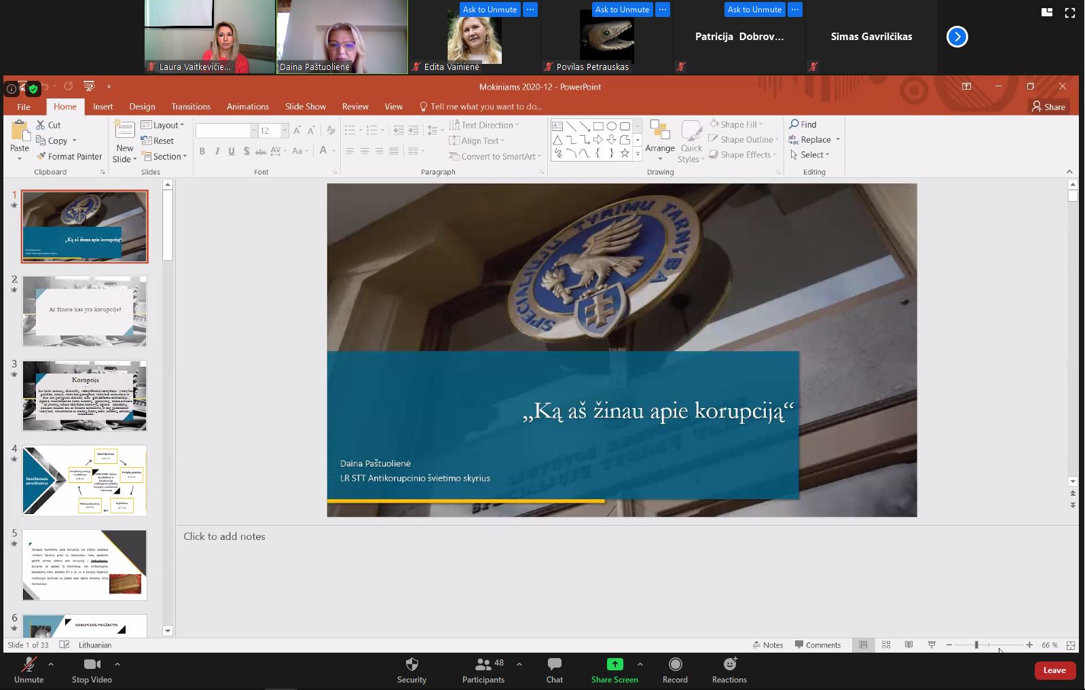Screen dimensions: 1085x690
Task: Start recording the Zoom meeting
Action: pos(675,670)
